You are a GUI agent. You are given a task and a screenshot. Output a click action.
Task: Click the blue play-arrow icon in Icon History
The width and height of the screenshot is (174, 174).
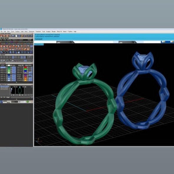(19, 36)
